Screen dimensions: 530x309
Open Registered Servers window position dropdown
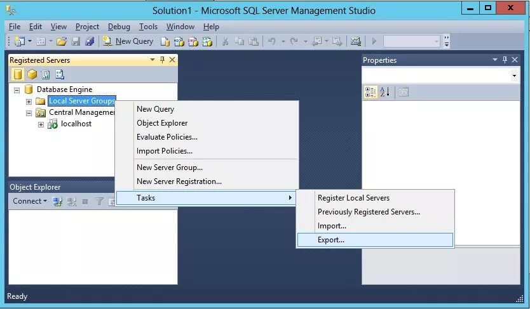point(153,60)
